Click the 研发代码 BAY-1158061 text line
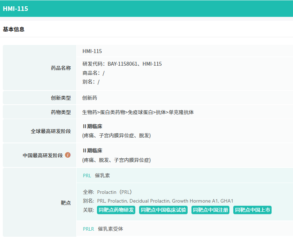293x237 pixels. [122, 64]
